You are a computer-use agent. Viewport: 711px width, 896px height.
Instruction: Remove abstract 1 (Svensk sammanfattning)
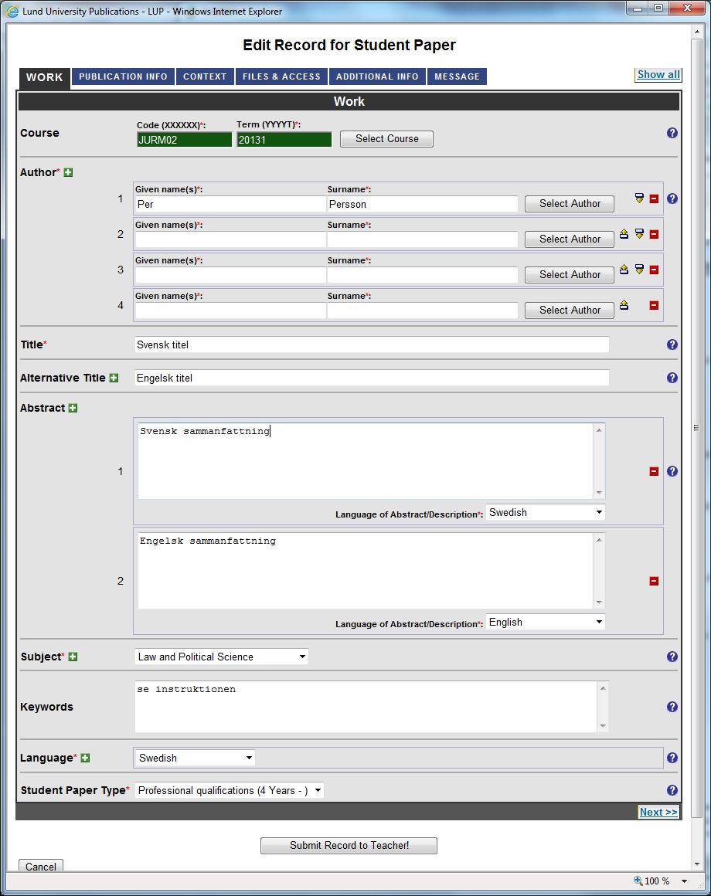[x=654, y=471]
